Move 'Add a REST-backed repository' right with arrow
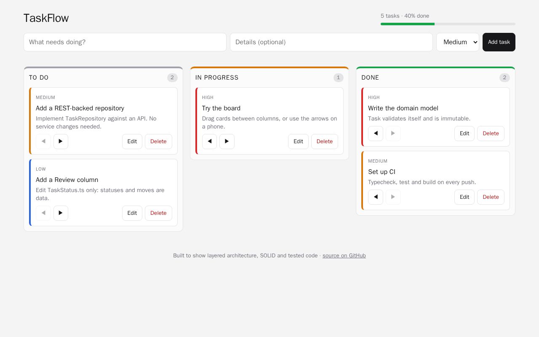 pyautogui.click(x=61, y=142)
